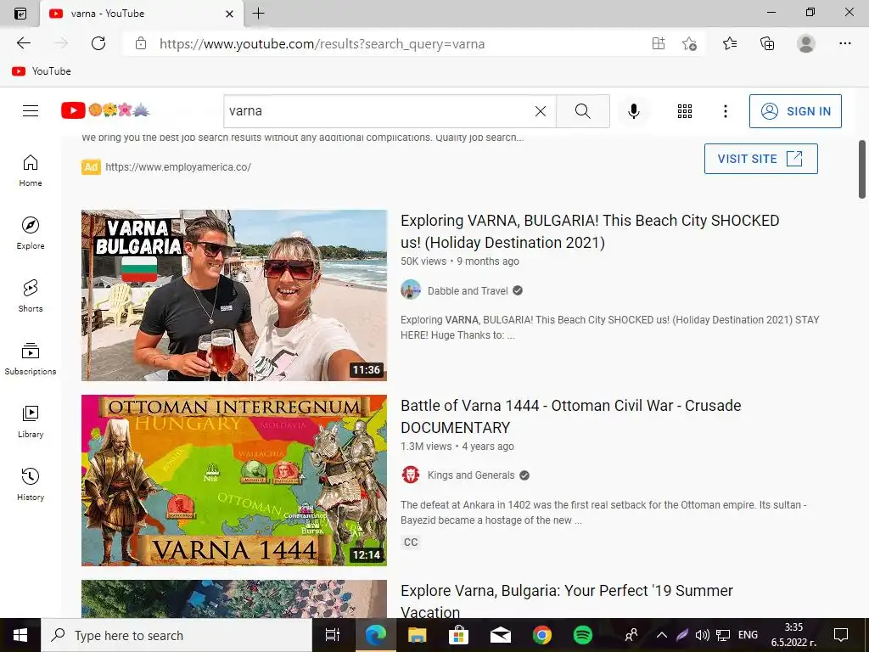Open Kings and Generals channel

click(471, 475)
